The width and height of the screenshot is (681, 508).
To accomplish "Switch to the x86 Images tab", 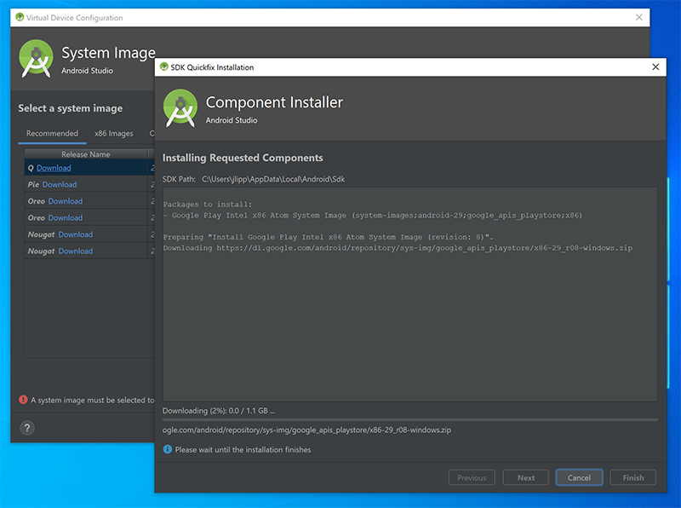I will pyautogui.click(x=114, y=134).
